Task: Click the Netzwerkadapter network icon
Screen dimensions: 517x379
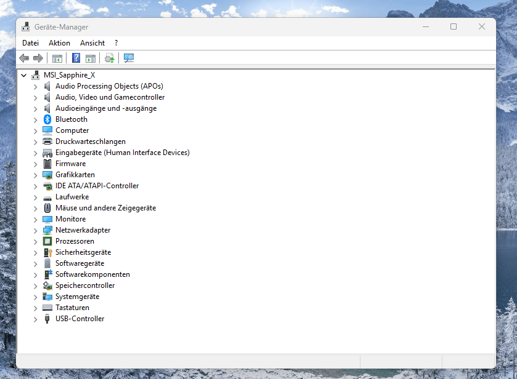Action: (x=47, y=230)
